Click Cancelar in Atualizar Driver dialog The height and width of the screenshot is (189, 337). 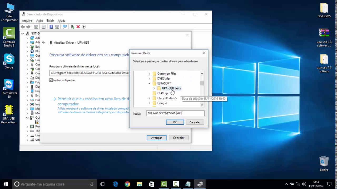point(179,138)
